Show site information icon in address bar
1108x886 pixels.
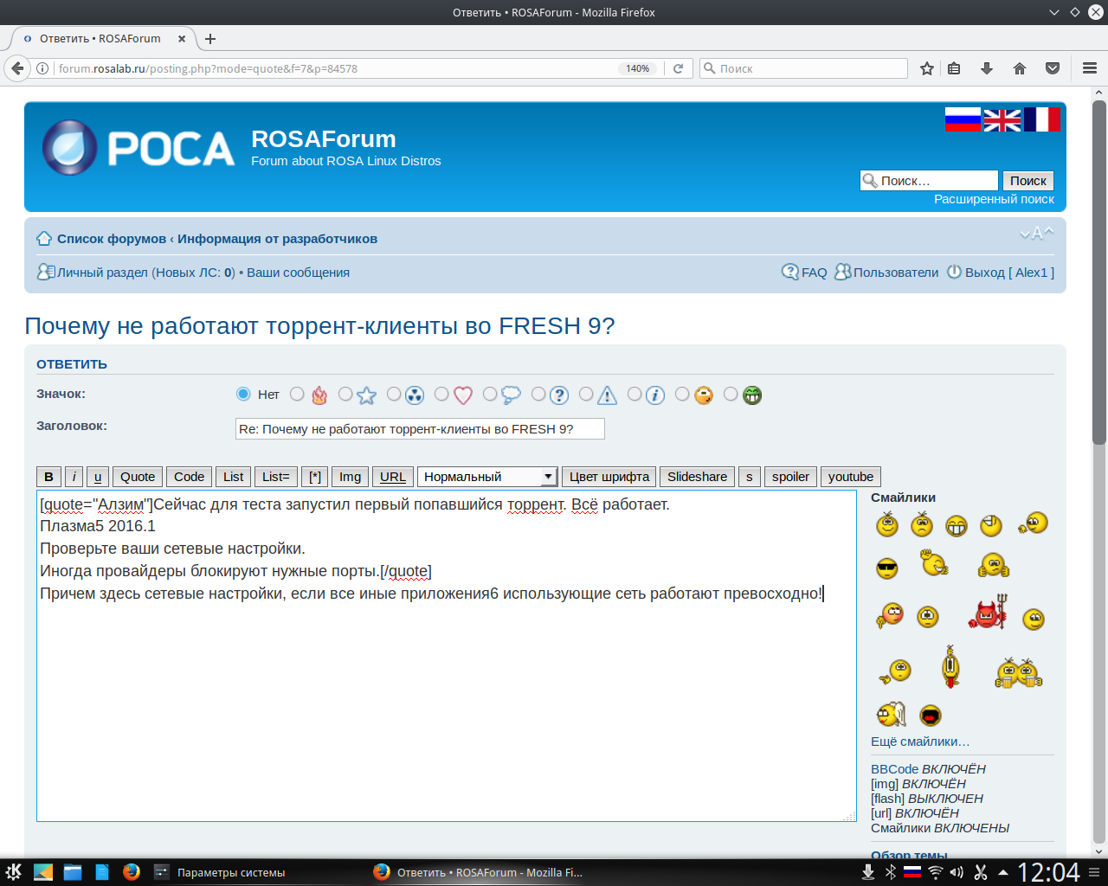click(x=42, y=68)
